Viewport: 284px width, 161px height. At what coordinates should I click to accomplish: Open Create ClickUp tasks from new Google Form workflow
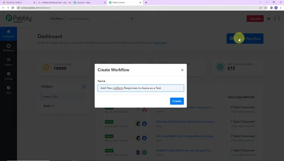[x=184, y=150]
